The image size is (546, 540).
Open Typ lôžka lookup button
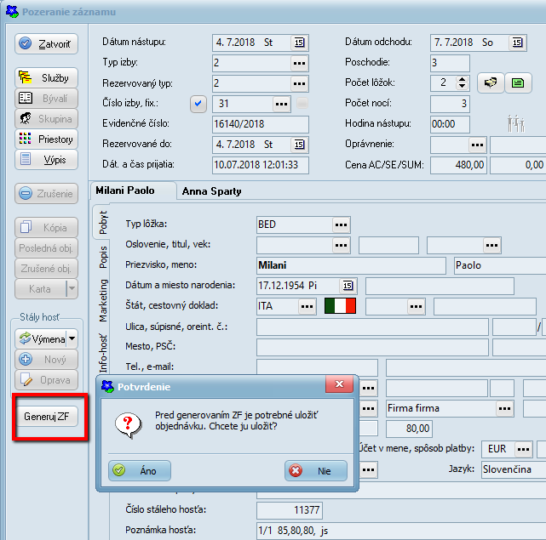342,225
